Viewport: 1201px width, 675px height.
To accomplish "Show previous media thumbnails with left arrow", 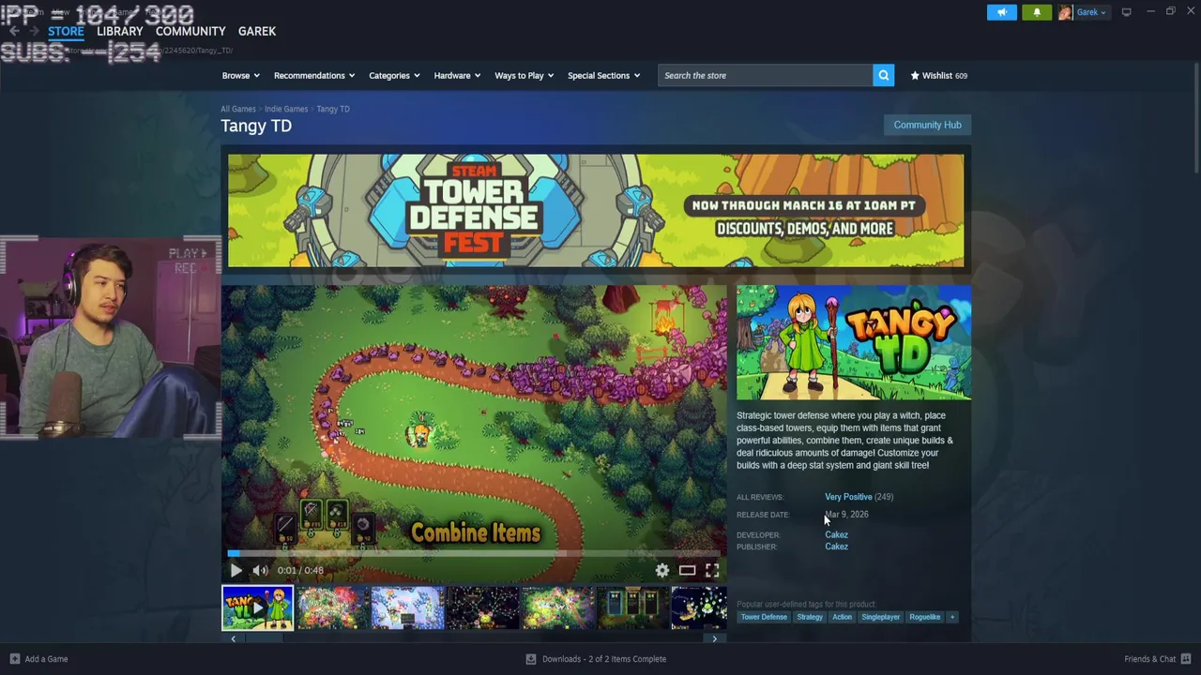I will (233, 638).
